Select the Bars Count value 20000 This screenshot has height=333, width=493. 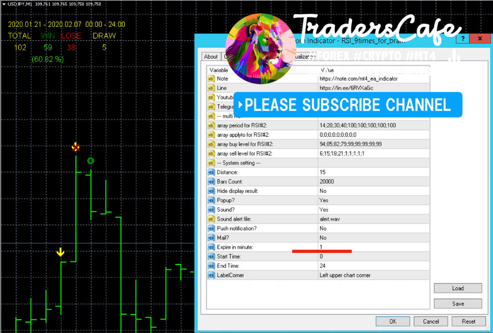[x=327, y=182]
